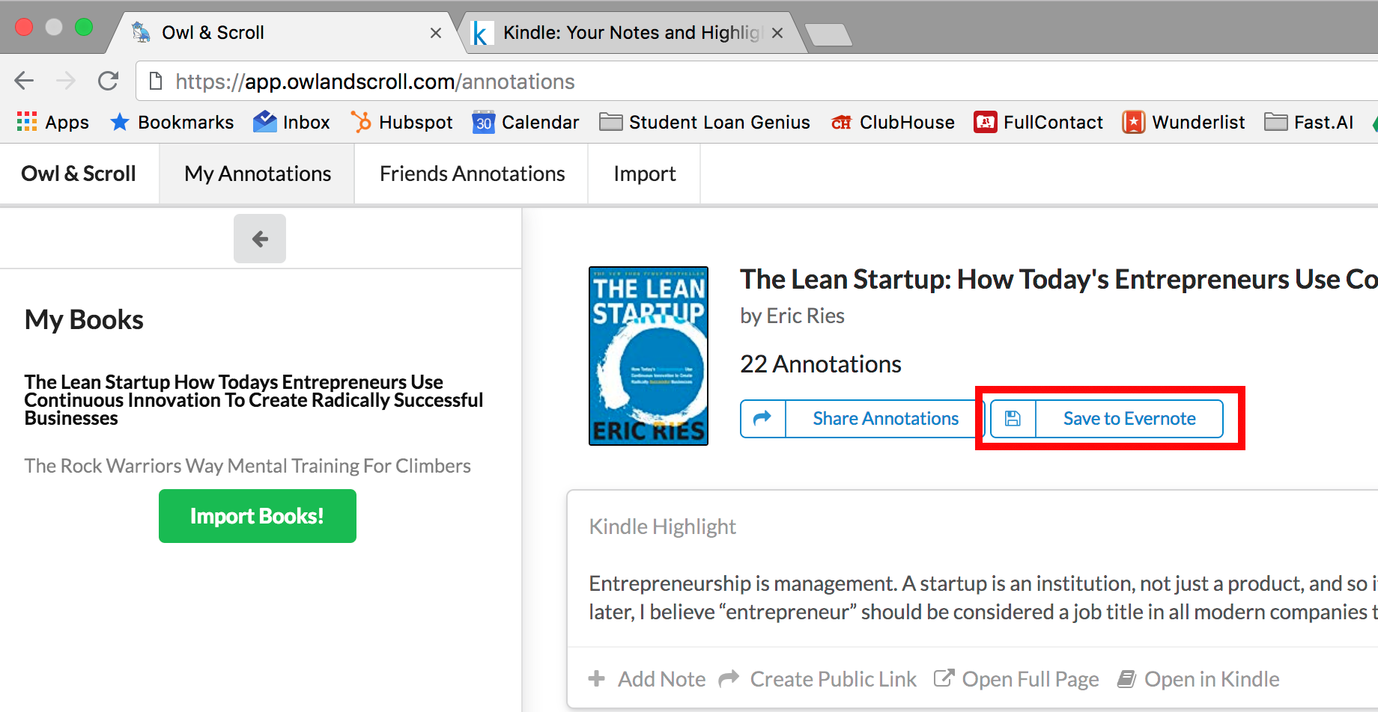Click the Create Public Link text

point(833,679)
